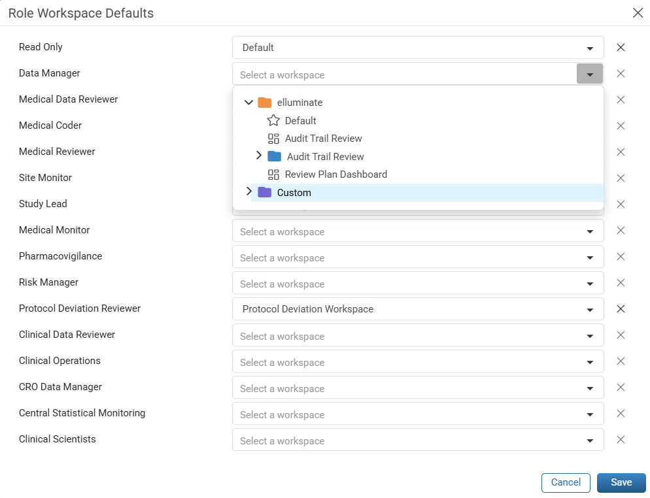Image resolution: width=650 pixels, height=498 pixels.
Task: Expand the Custom folder
Action: [x=248, y=191]
